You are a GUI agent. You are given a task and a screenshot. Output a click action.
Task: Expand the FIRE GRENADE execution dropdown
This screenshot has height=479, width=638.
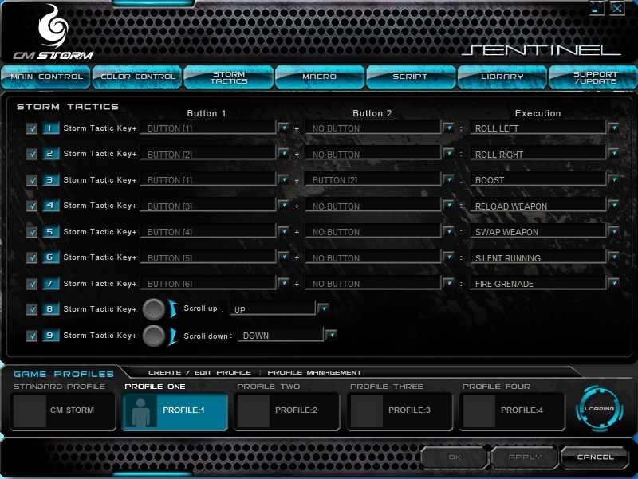613,283
